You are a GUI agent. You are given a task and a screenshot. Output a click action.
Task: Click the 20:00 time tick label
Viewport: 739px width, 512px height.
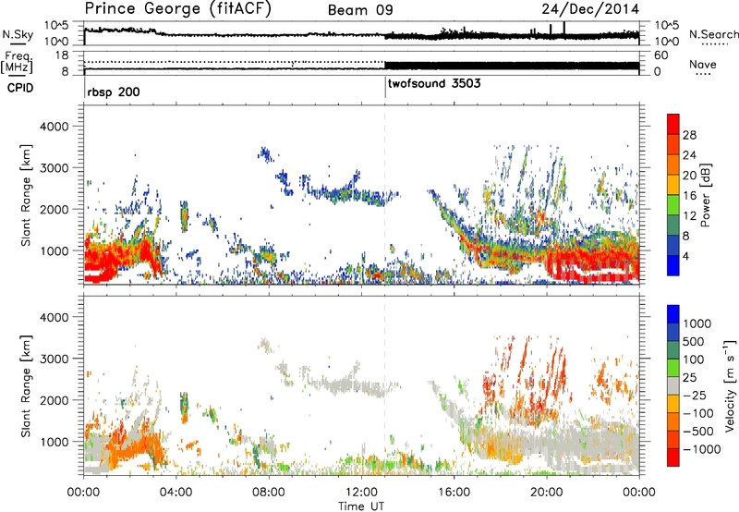point(547,493)
